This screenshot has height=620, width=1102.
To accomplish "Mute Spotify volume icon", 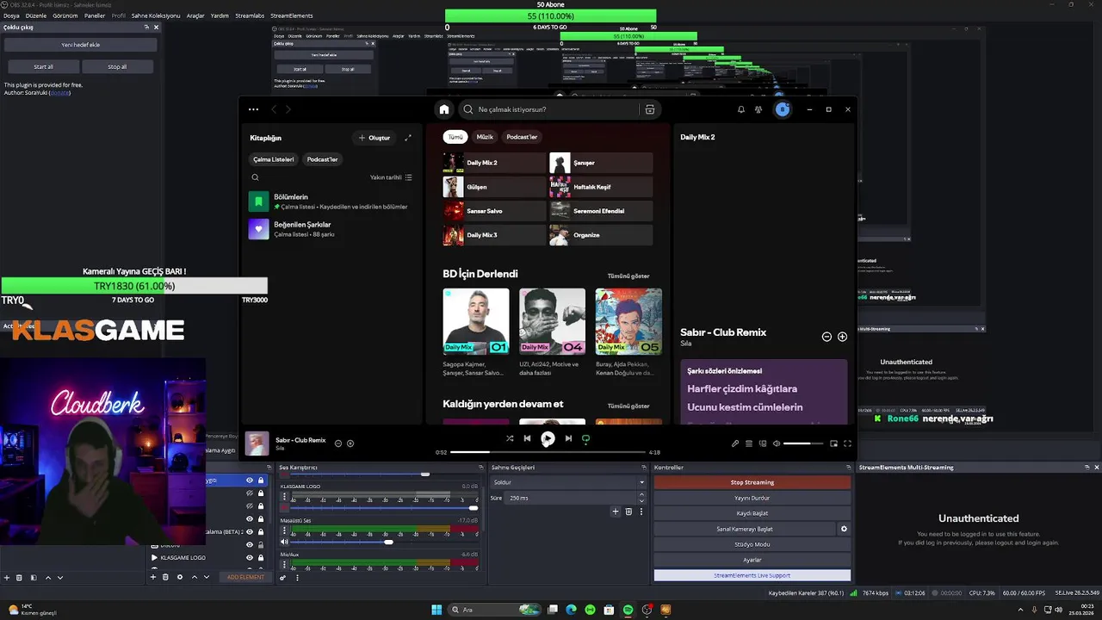I will pyautogui.click(x=777, y=443).
